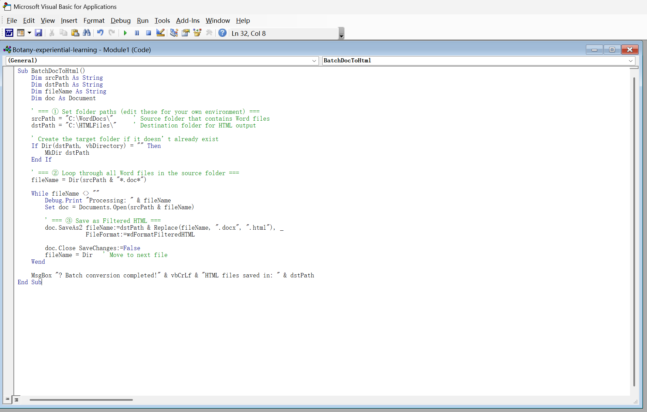
Task: Toggle Design Mode
Action: pyautogui.click(x=160, y=33)
